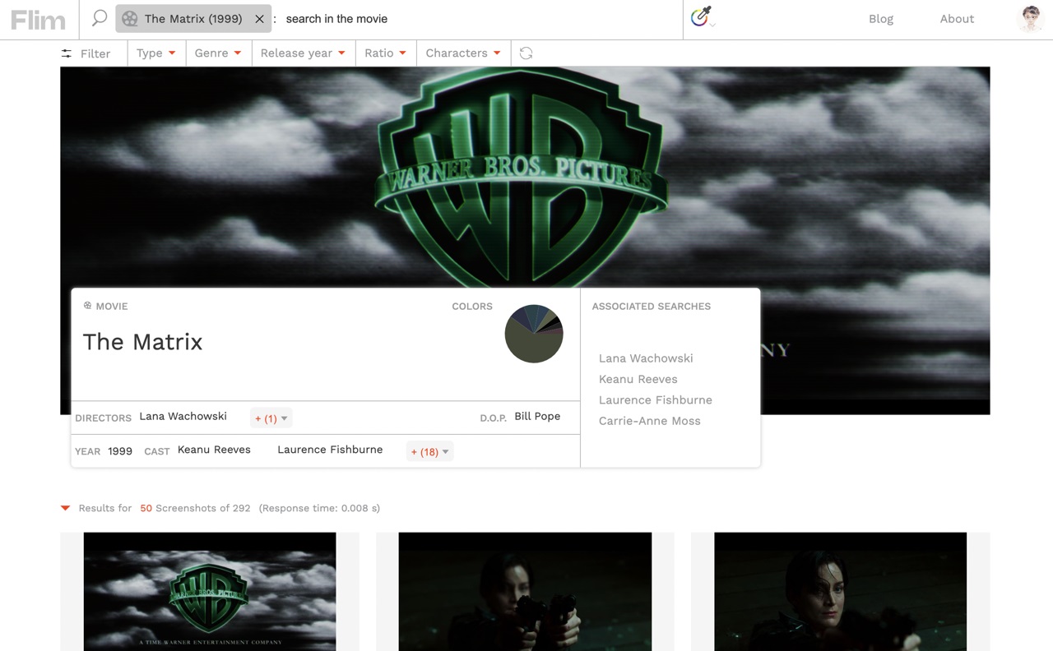Screen dimensions: 1053x651
Task: Reset filters with the refresh icon
Action: (526, 53)
